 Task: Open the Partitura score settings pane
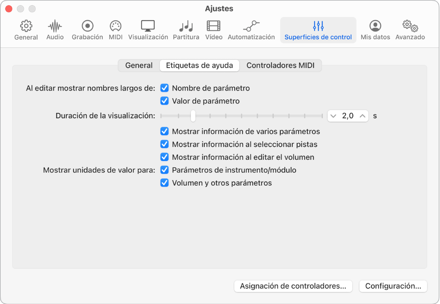[x=186, y=30]
